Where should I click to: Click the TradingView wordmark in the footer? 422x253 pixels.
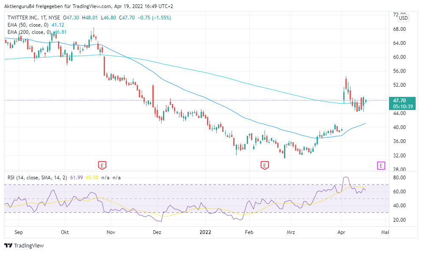pyautogui.click(x=29, y=245)
